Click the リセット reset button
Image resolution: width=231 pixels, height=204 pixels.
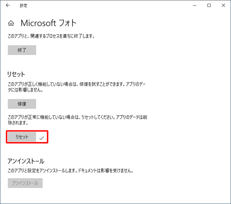click(x=22, y=137)
